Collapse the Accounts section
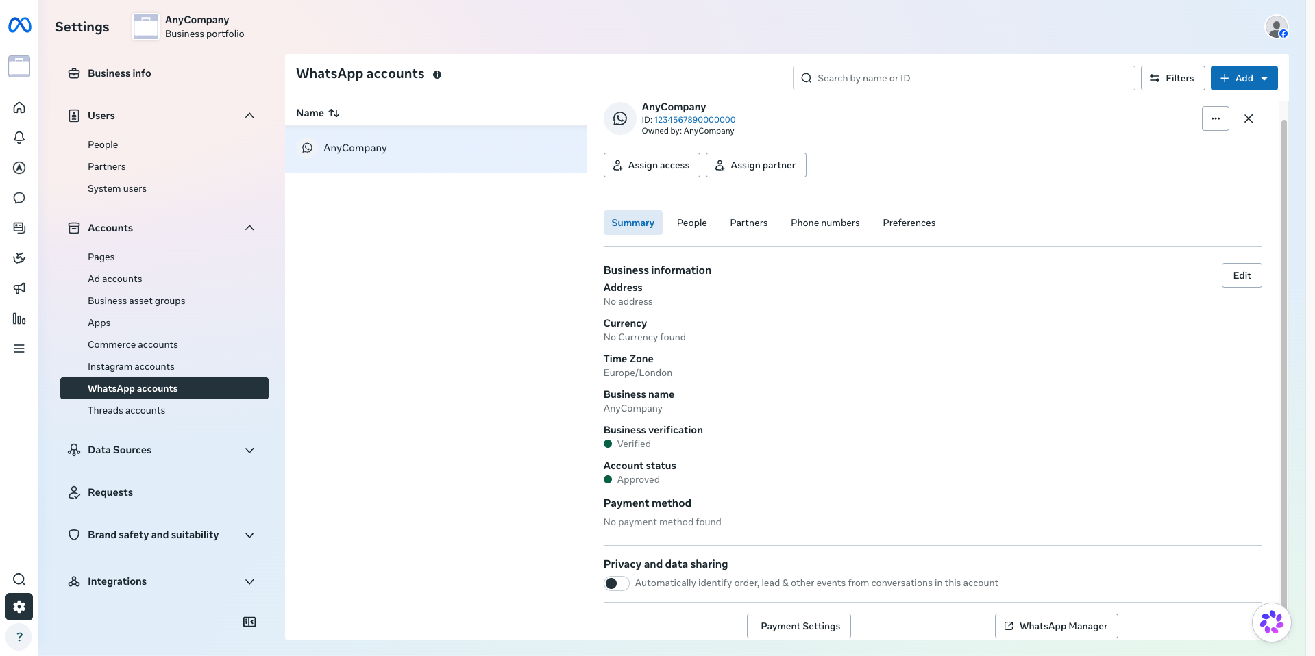The height and width of the screenshot is (656, 1315). tap(249, 228)
